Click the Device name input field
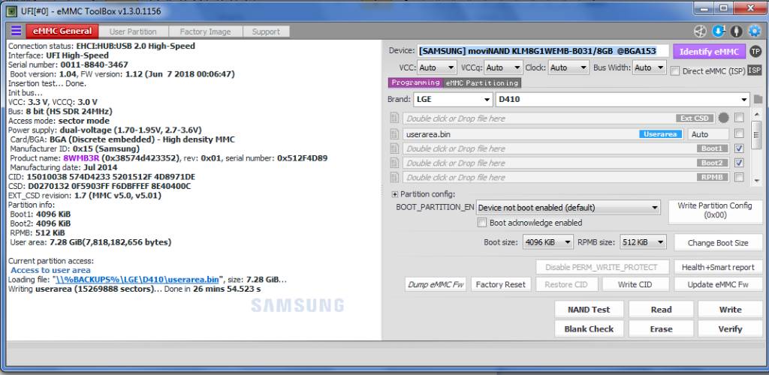This screenshot has height=375, width=769. (544, 51)
